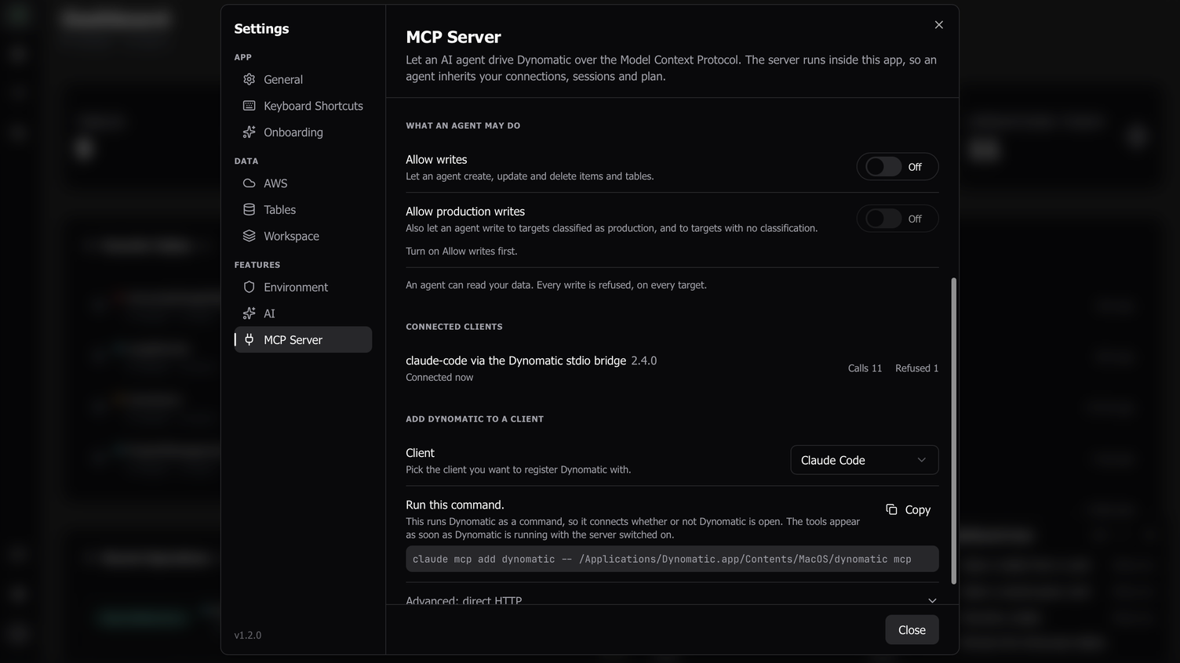1180x663 pixels.
Task: Click the Workspace layers icon
Action: (249, 236)
